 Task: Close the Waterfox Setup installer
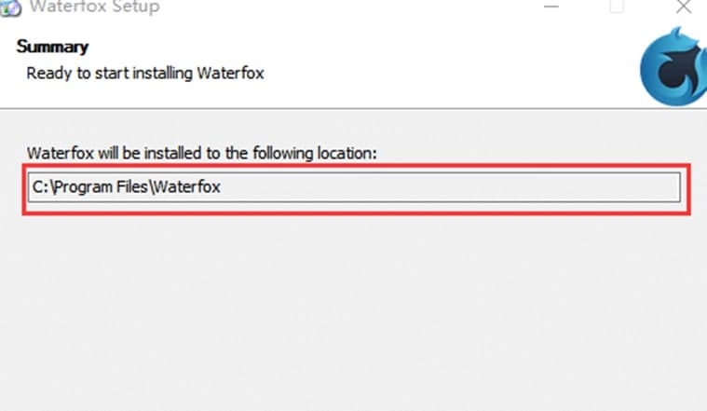click(683, 7)
